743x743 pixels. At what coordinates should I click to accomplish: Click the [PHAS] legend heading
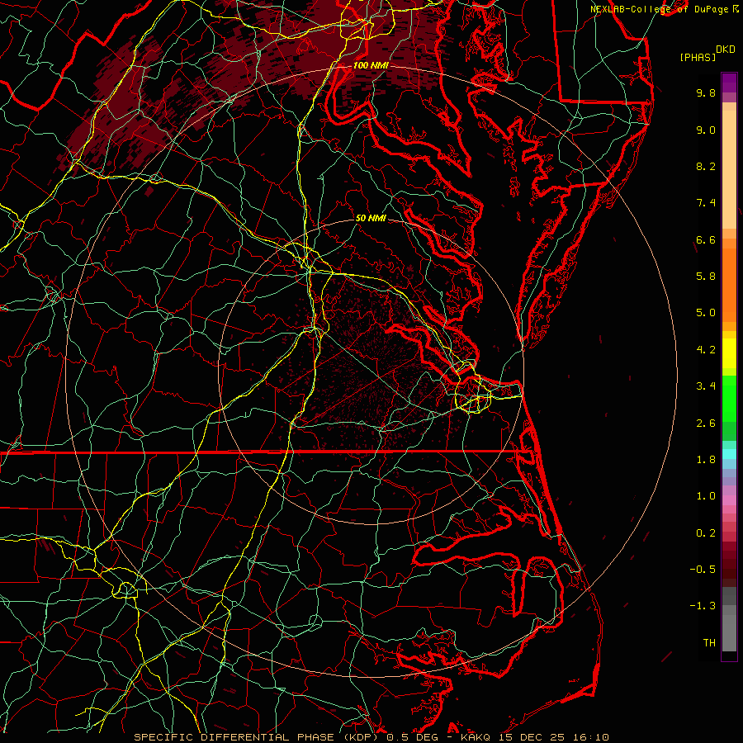click(x=698, y=57)
